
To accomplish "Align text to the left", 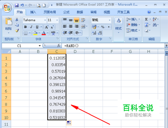I will 65,26.
